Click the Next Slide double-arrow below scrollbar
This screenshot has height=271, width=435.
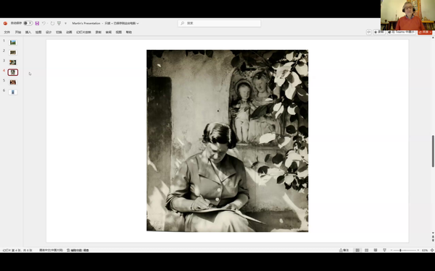(433, 241)
